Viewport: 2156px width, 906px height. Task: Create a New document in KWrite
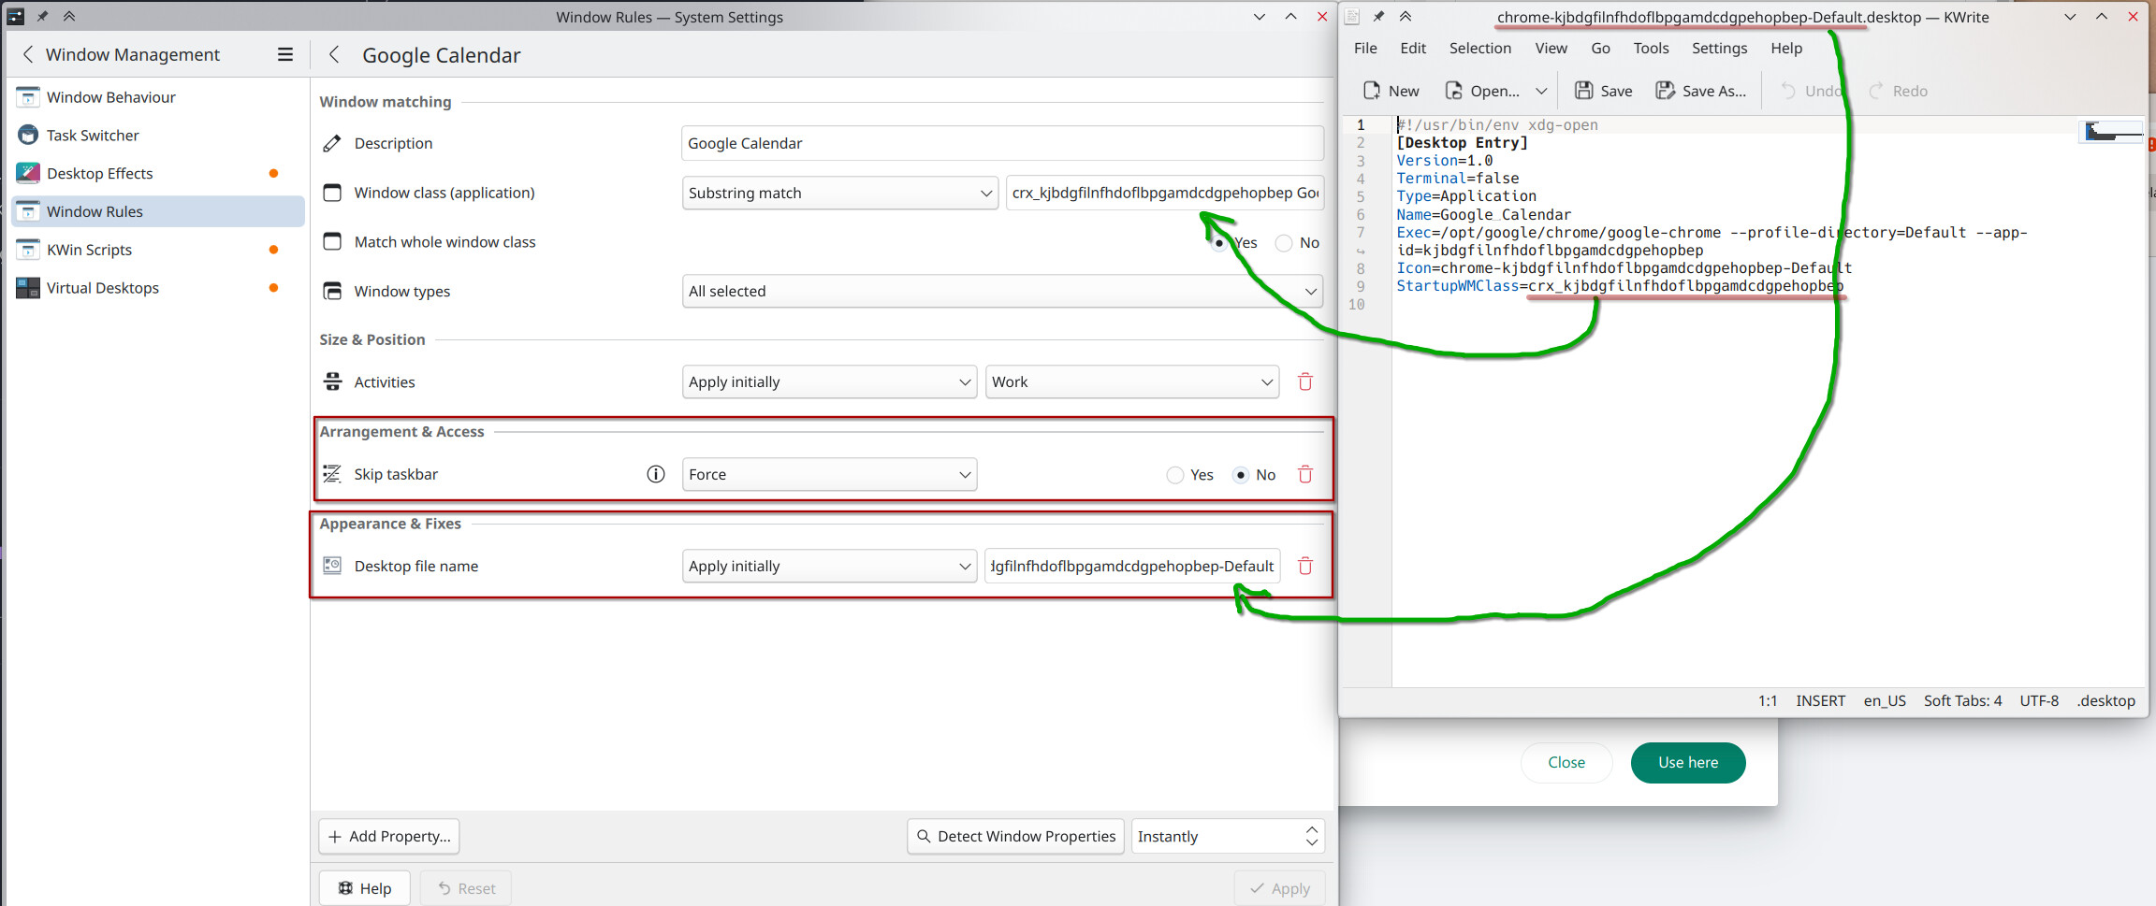(1391, 91)
